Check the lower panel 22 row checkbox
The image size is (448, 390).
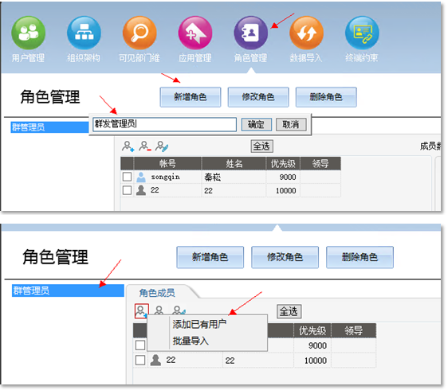[x=140, y=360]
